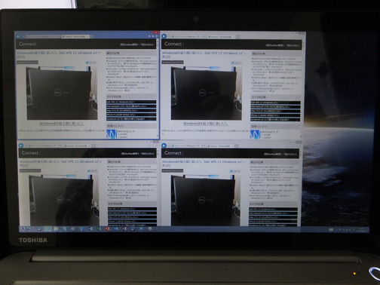
Task: Open the red PowerPoint icon on taskbar
Action: click(107, 228)
